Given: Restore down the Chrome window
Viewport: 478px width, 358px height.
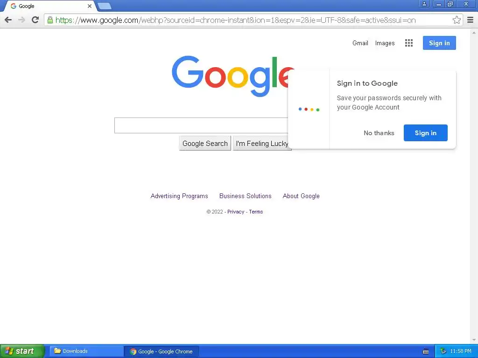Looking at the screenshot, I should (x=450, y=4).
